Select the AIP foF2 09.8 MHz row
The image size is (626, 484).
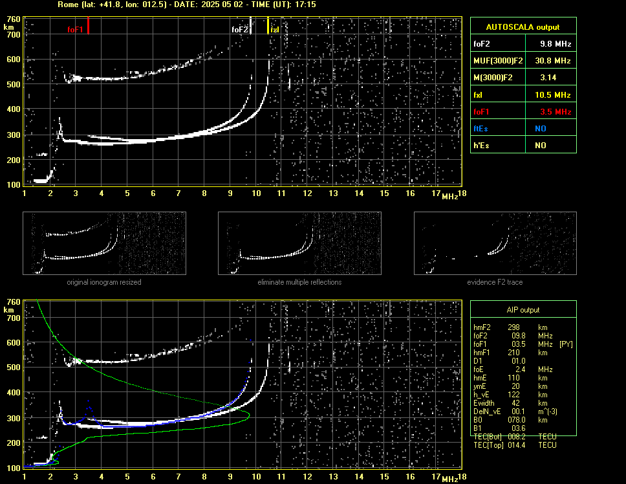click(x=513, y=336)
